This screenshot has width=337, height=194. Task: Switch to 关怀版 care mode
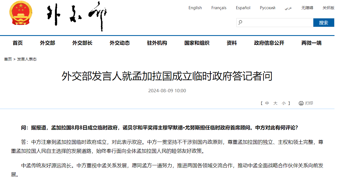tap(328, 8)
